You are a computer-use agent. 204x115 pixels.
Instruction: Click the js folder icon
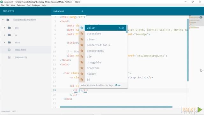click(x=9, y=35)
